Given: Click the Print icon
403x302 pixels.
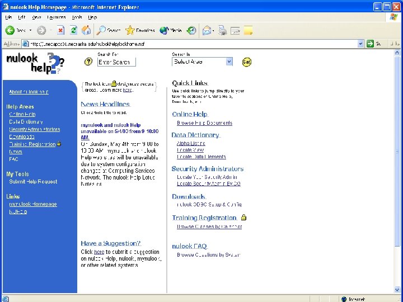Looking at the screenshot, I should click(223, 30).
